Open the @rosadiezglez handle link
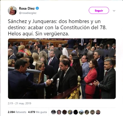Screen dimensions: 123x116 (28, 13)
